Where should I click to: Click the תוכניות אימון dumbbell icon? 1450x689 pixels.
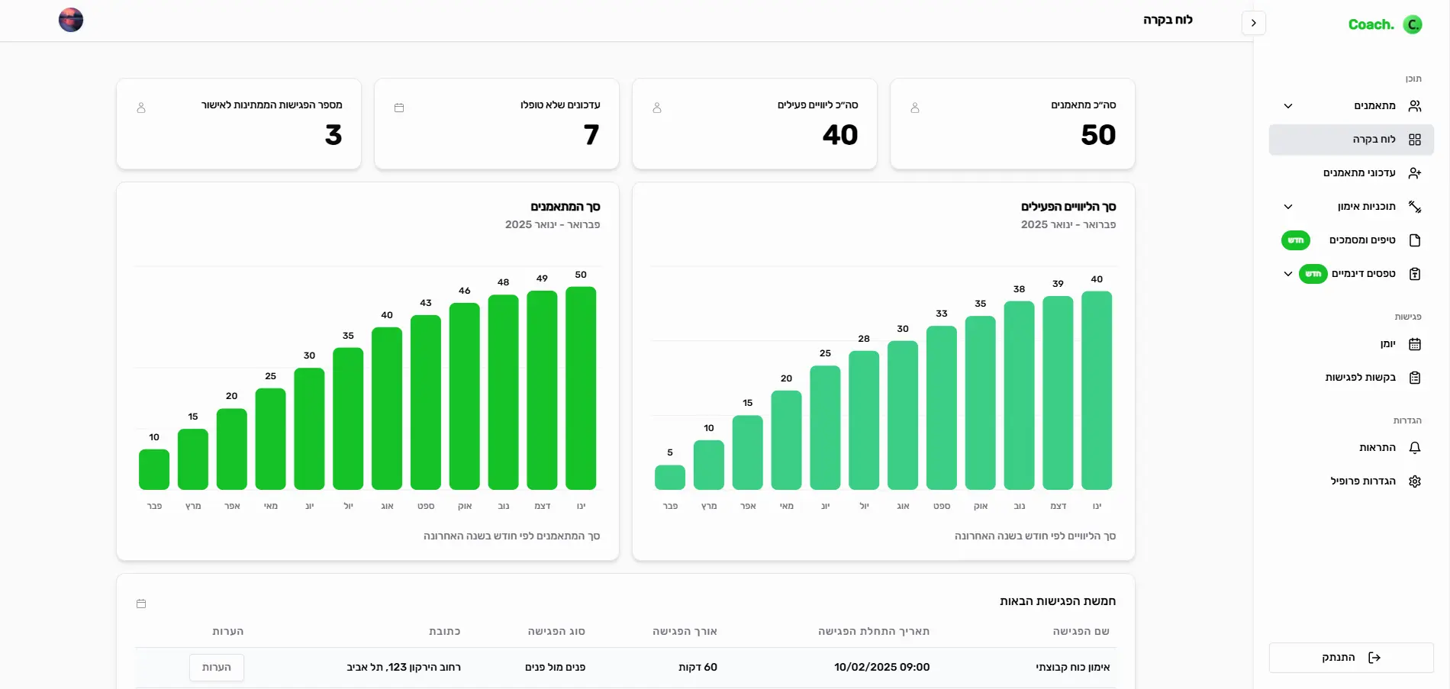tap(1415, 207)
